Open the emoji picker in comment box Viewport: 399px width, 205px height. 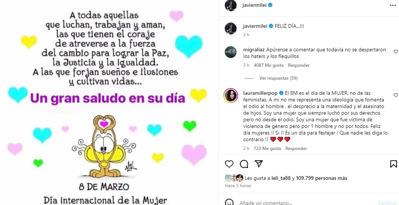point(229,203)
